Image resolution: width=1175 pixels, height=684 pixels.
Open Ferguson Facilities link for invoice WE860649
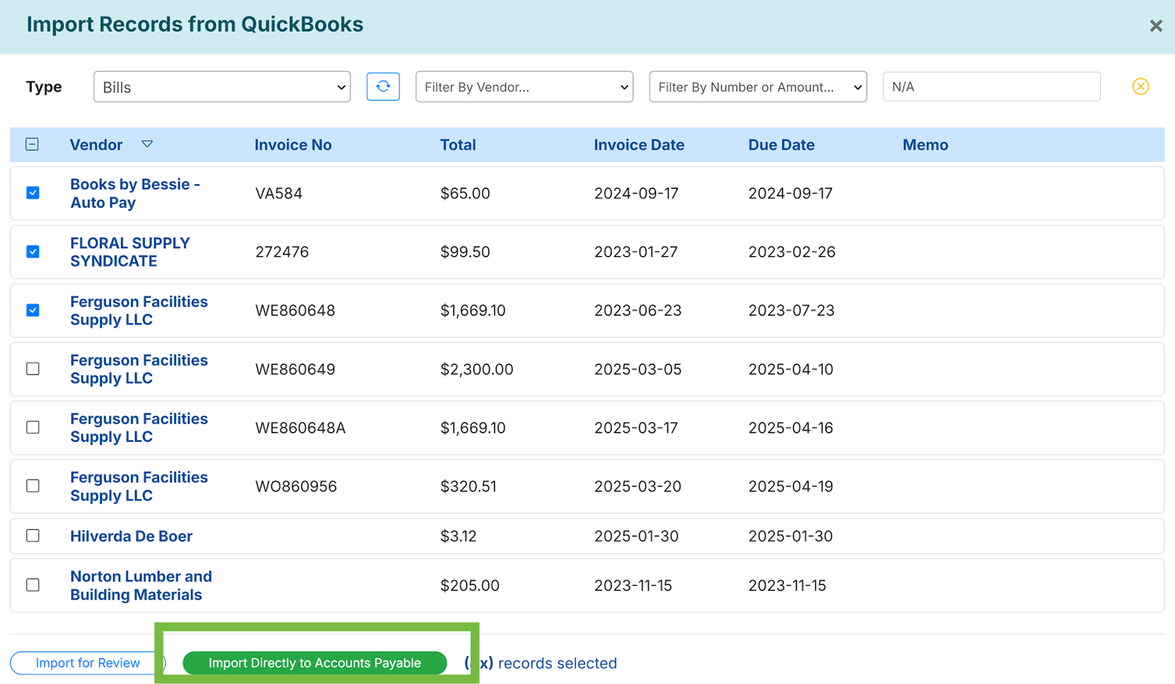coord(139,369)
